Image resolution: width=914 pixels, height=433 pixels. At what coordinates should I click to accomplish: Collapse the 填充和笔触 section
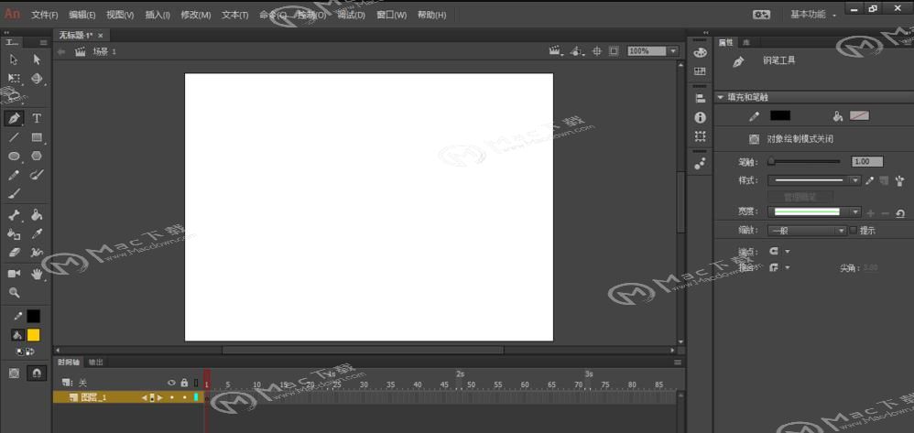[721, 97]
